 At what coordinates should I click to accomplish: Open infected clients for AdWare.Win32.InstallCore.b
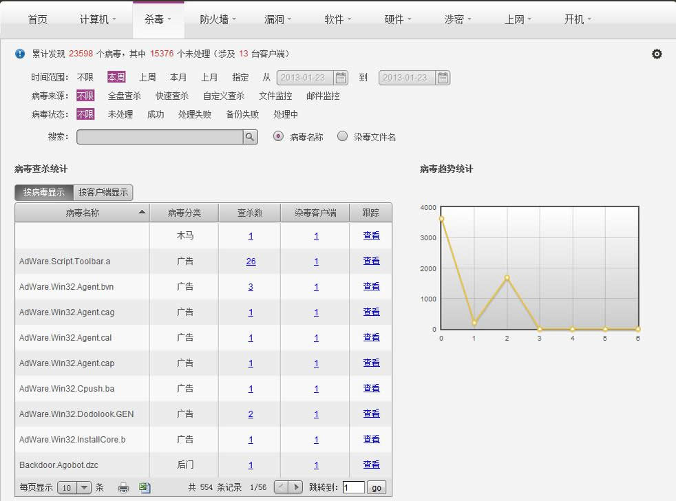316,439
